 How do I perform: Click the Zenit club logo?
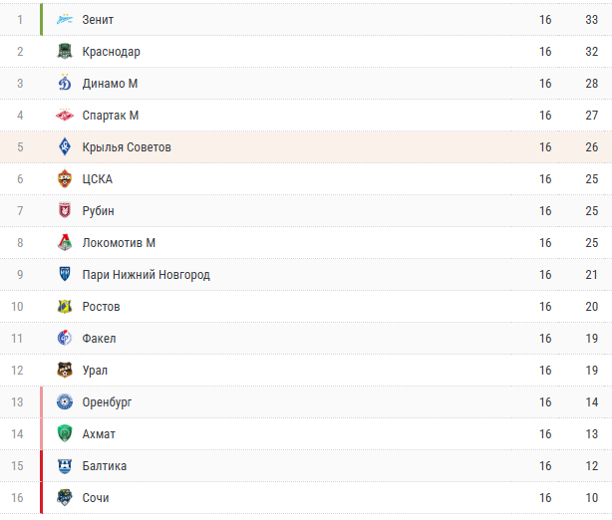tap(65, 19)
